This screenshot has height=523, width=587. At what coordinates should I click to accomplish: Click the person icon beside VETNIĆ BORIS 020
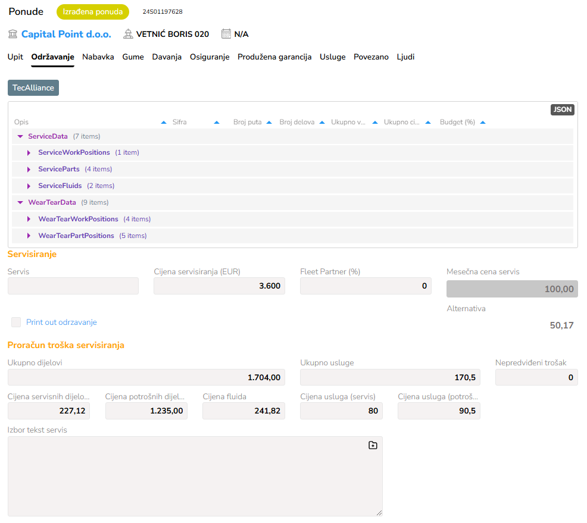click(x=128, y=34)
